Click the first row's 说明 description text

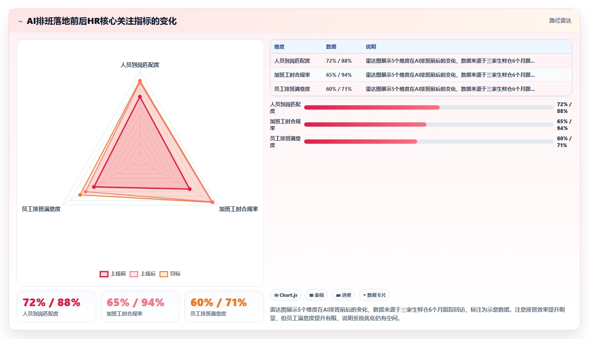point(450,61)
